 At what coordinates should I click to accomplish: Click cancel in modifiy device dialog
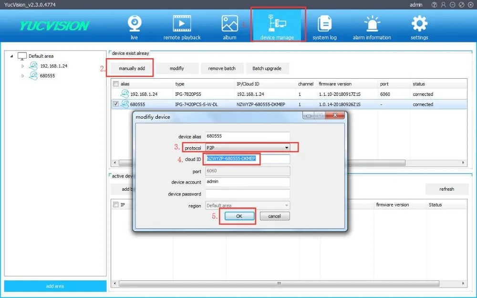click(274, 216)
